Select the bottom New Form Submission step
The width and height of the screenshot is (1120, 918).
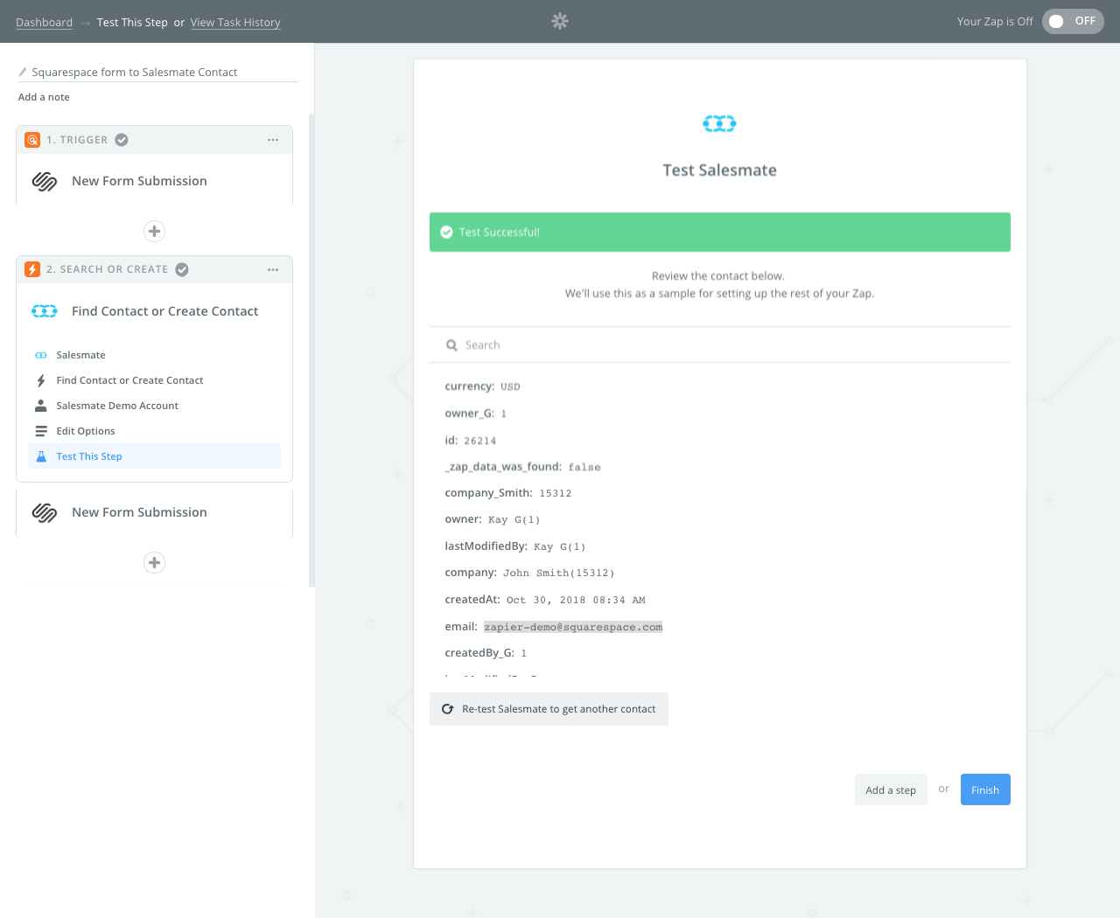pyautogui.click(x=139, y=512)
